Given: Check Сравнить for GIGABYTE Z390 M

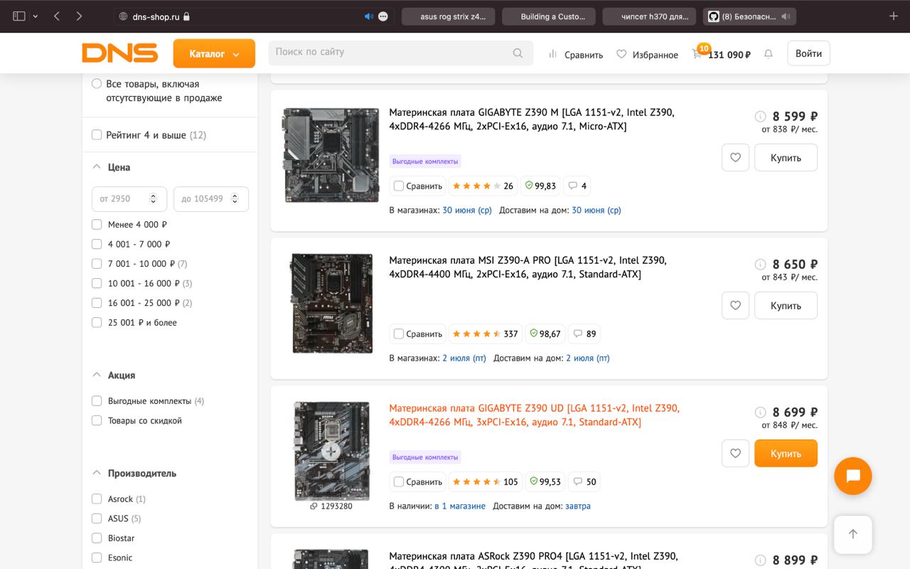Looking at the screenshot, I should 399,186.
